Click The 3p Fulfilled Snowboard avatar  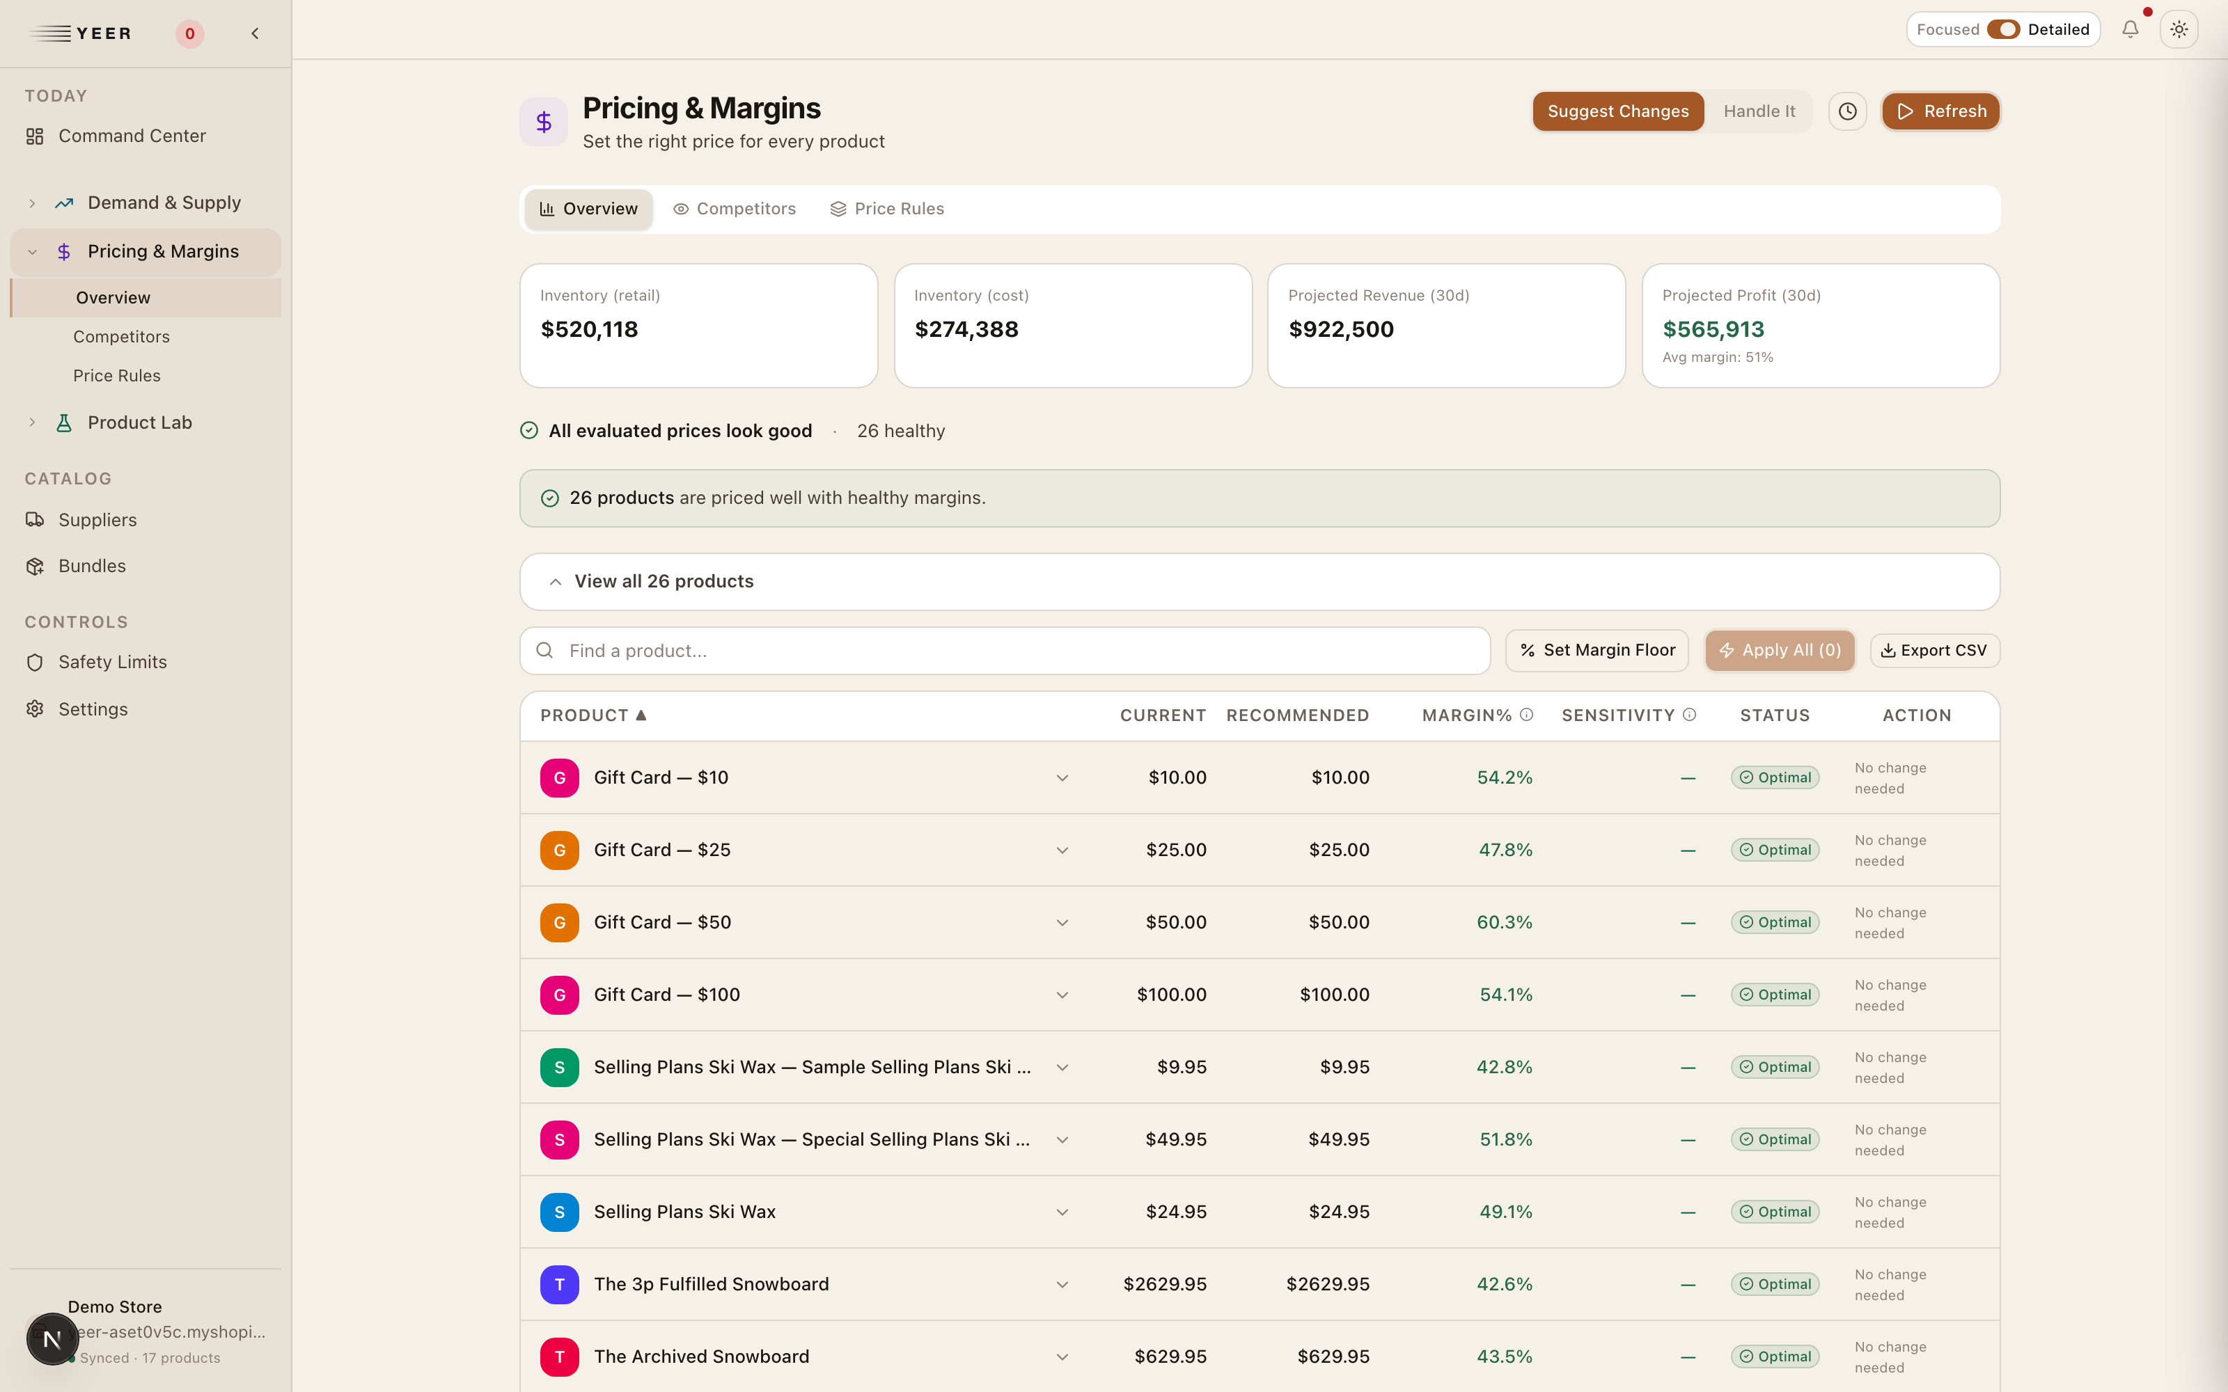pos(560,1284)
